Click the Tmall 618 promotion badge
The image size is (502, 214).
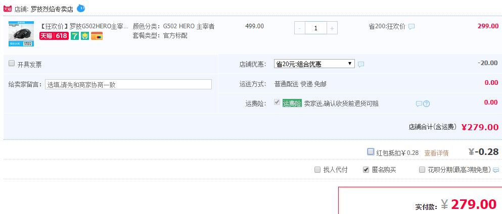(54, 36)
